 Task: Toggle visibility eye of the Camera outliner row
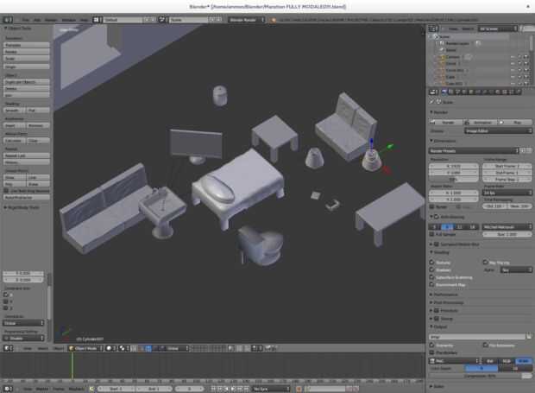[x=513, y=57]
